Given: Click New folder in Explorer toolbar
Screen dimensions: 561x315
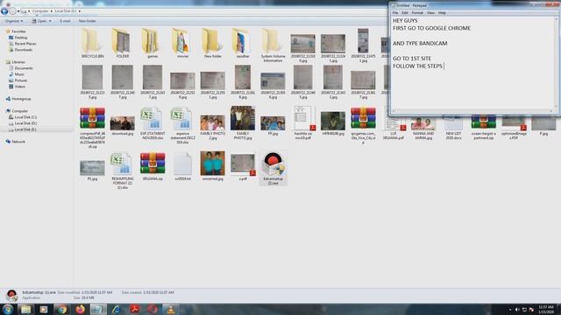Looking at the screenshot, I should [x=87, y=21].
